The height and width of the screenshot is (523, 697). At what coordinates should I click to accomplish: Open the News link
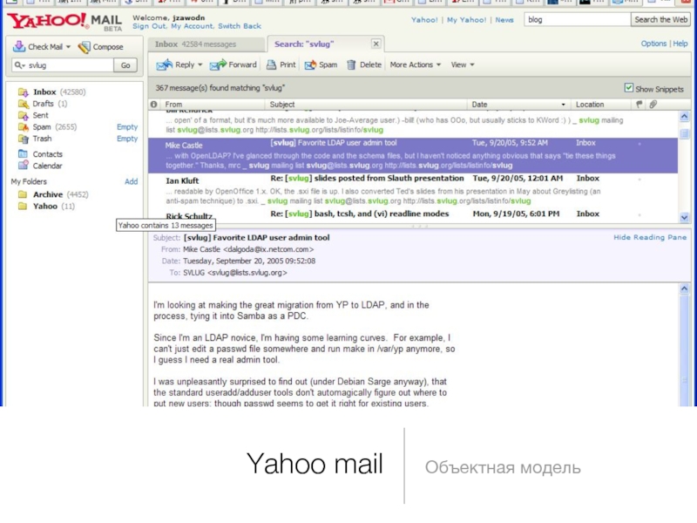pos(504,20)
